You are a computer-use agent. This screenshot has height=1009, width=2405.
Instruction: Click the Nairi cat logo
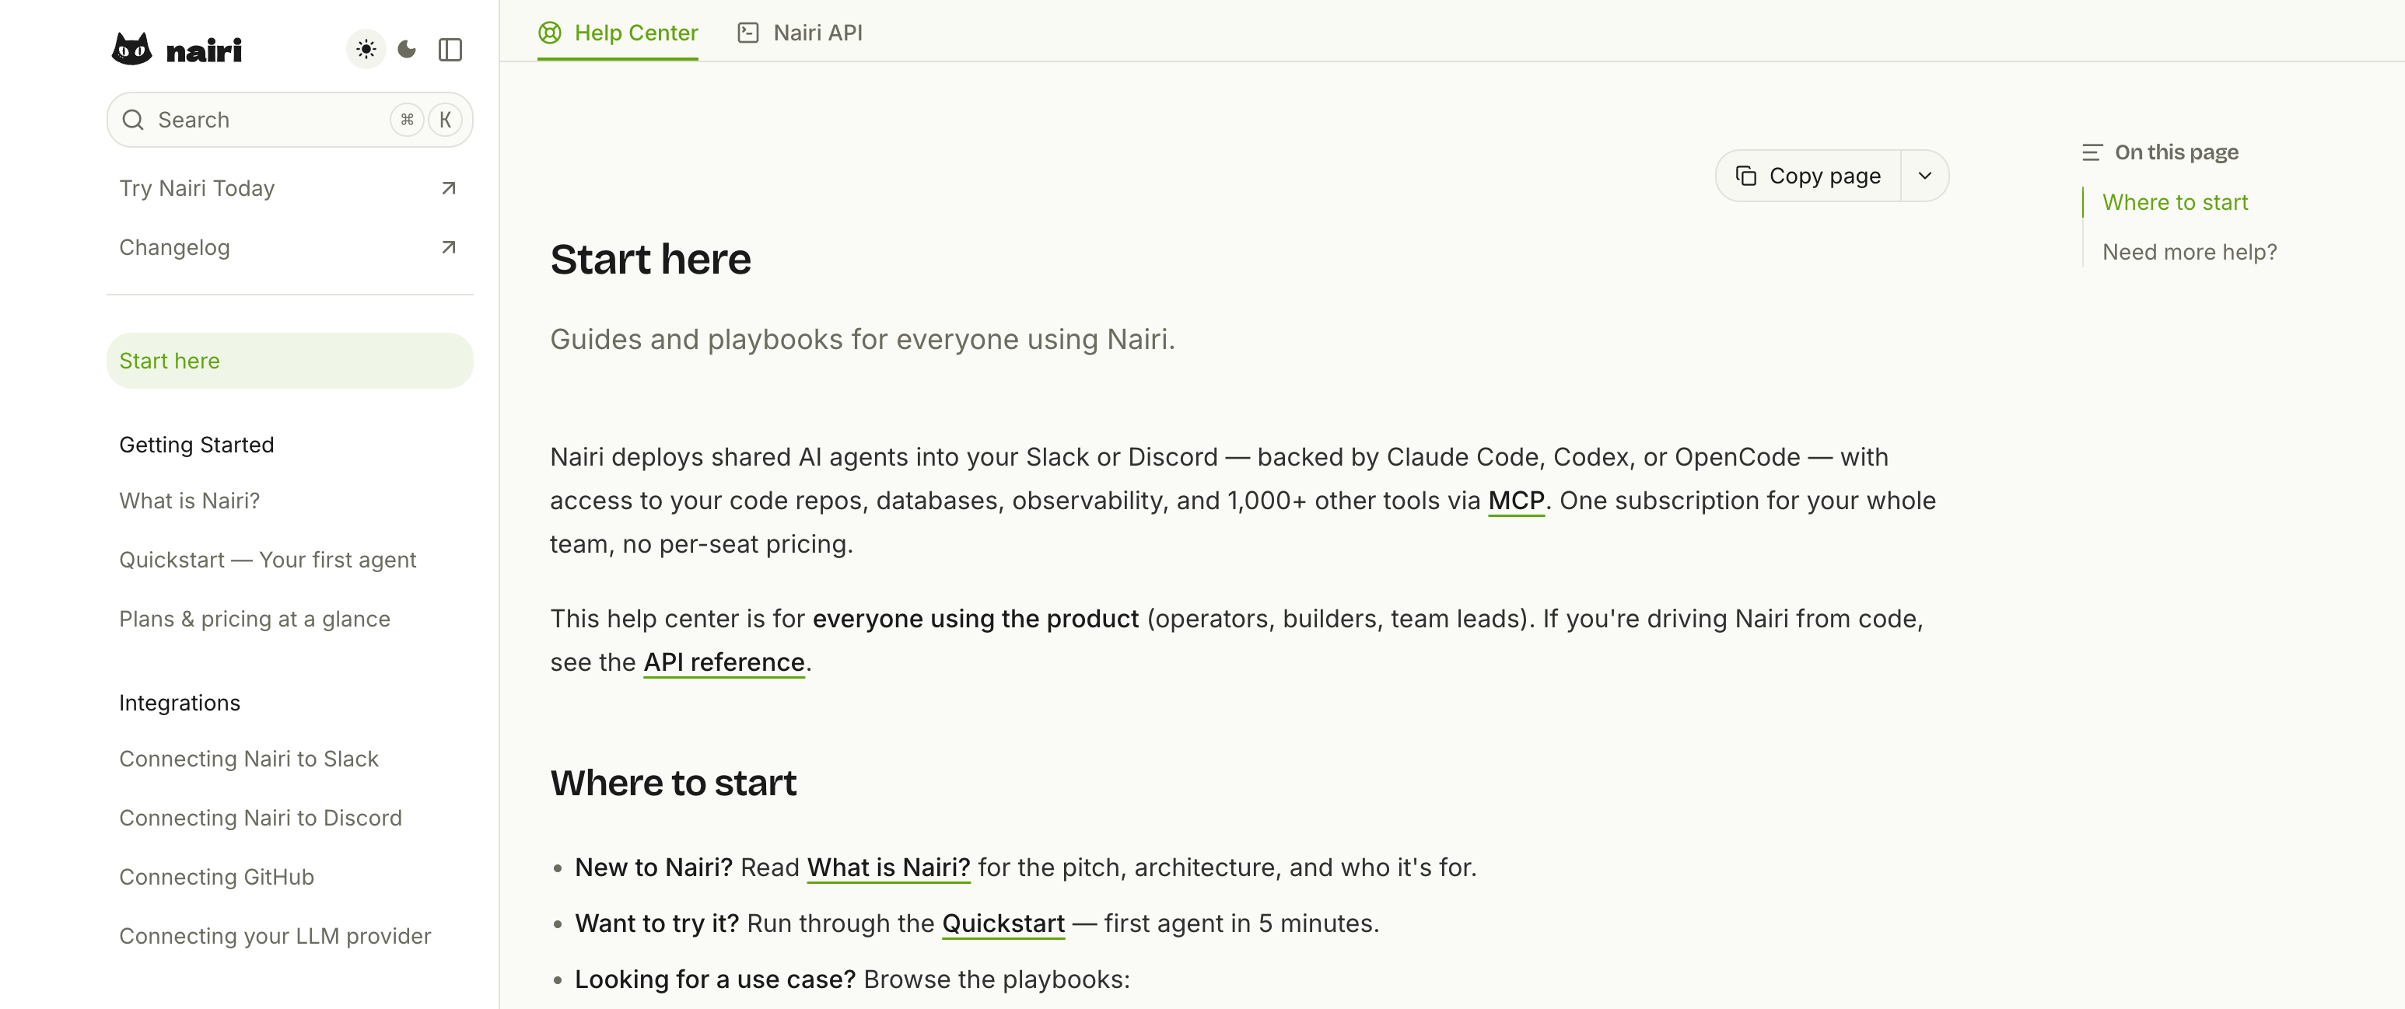click(131, 50)
